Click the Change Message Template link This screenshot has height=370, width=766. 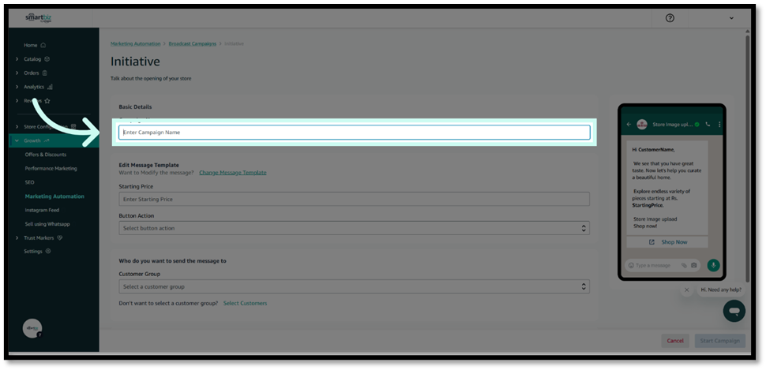(232, 172)
